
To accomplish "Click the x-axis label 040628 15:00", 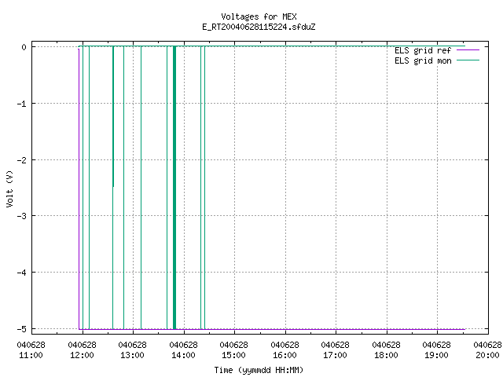I will tap(234, 350).
